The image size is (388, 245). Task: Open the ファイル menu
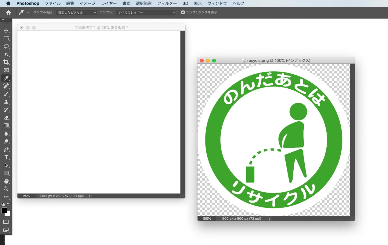pyautogui.click(x=53, y=3)
